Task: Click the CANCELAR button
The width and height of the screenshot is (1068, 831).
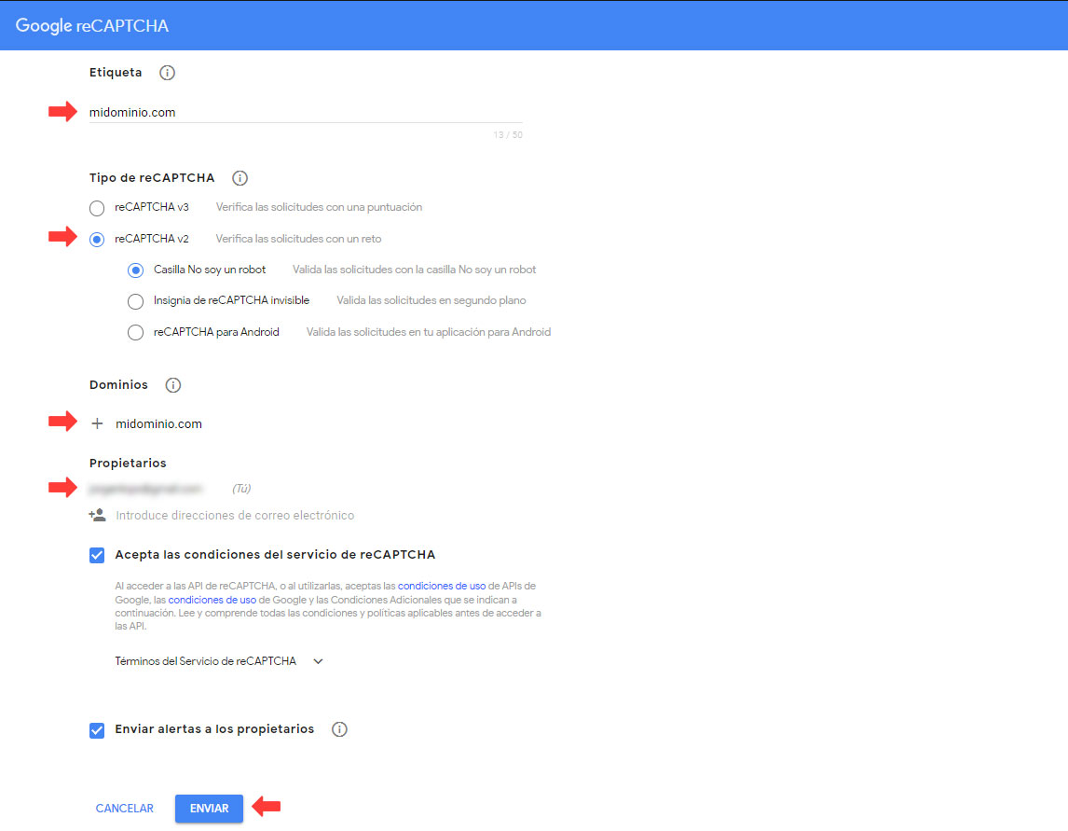Action: pyautogui.click(x=125, y=809)
